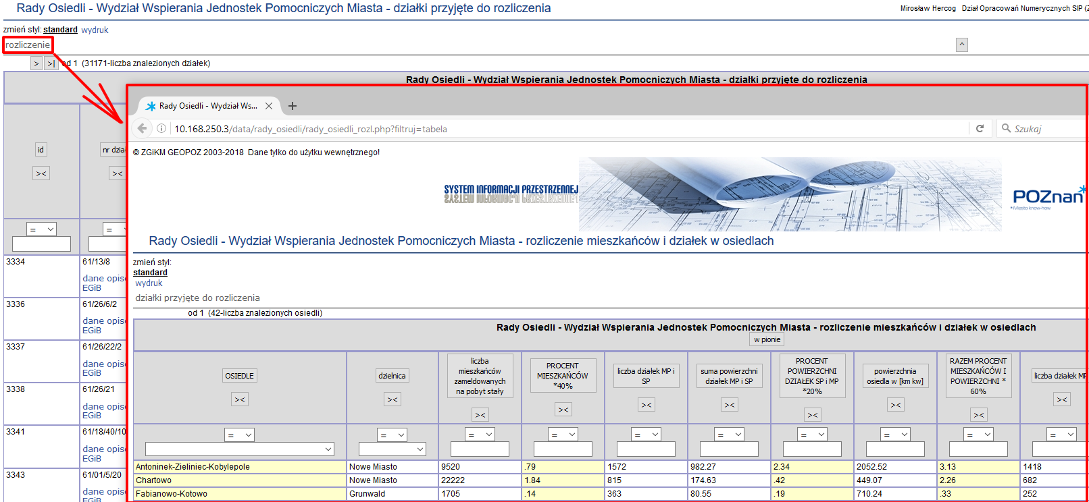Open operator dropdown above the OSIEDLE filter
Image resolution: width=1089 pixels, height=502 pixels.
pos(239,435)
